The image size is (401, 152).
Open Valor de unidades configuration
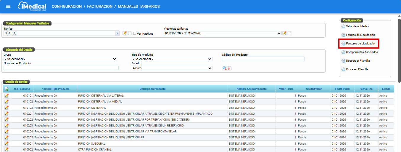(357, 26)
